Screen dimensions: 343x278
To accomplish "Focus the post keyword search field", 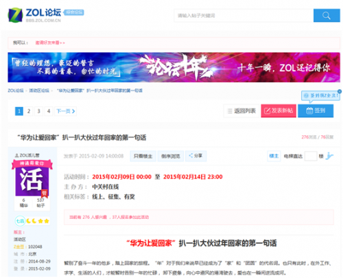I will [x=244, y=16].
